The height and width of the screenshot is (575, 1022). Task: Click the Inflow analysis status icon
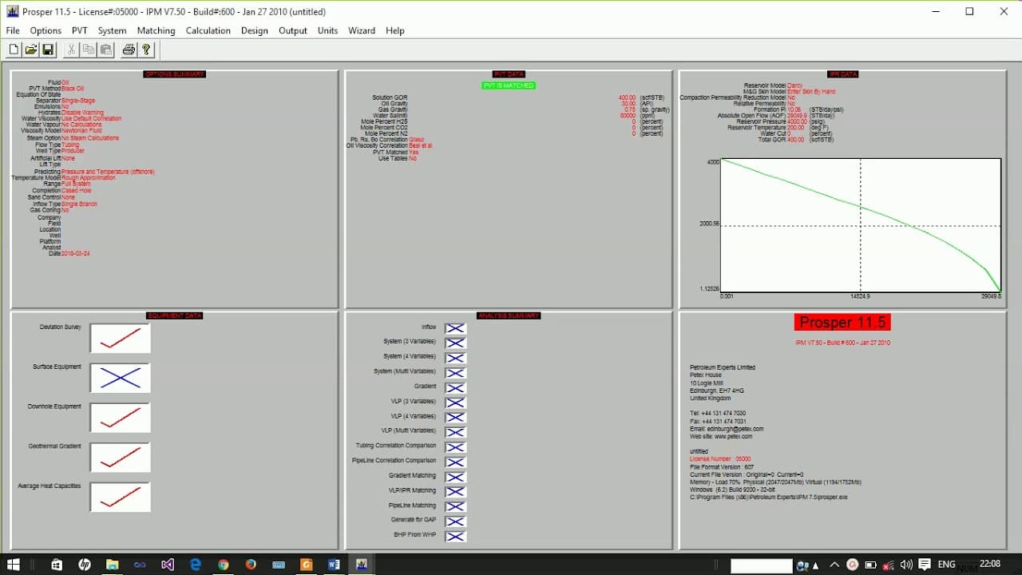tap(455, 328)
